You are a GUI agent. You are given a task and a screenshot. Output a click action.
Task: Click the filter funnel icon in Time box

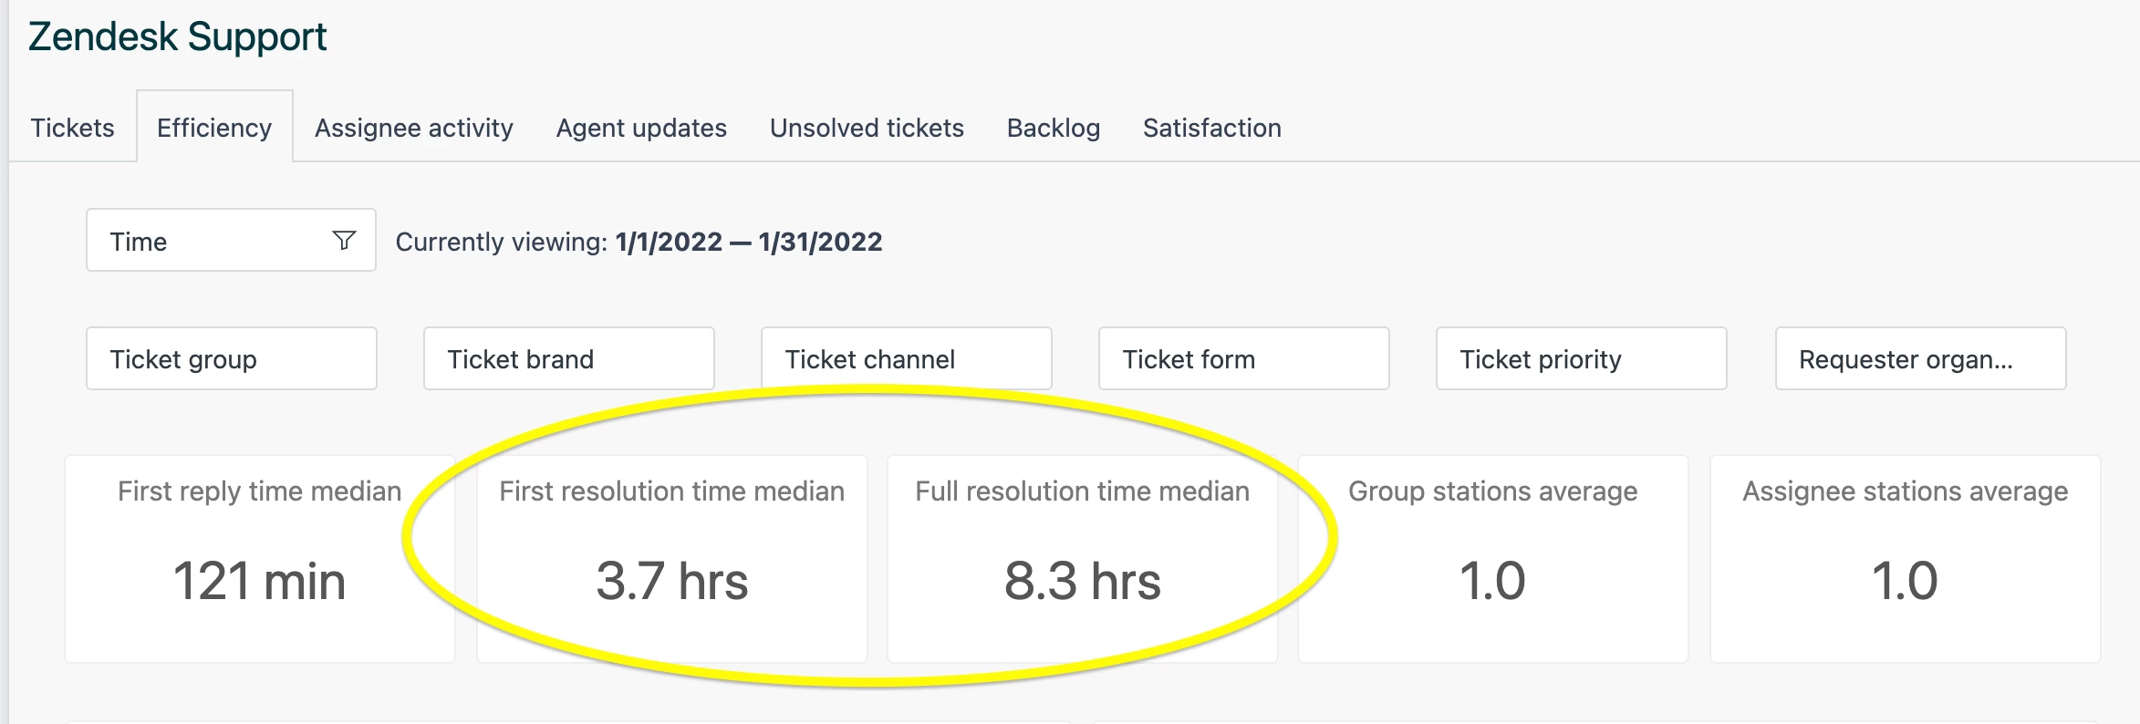344,241
